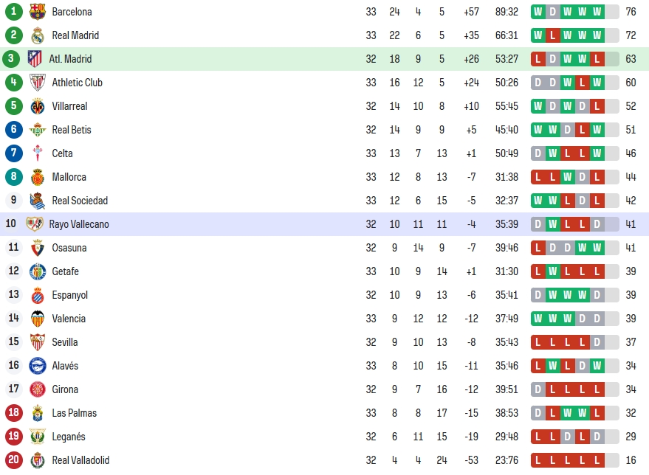
Task: Select the Girona table row name
Action: (65, 389)
